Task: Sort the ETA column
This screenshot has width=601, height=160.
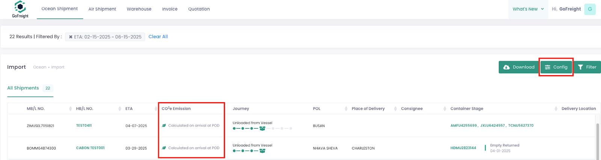Action: pyautogui.click(x=156, y=109)
